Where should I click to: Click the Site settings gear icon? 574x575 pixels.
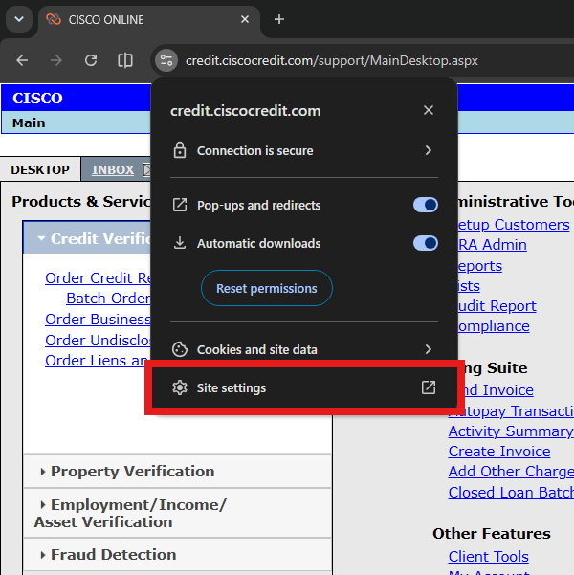[x=180, y=387]
